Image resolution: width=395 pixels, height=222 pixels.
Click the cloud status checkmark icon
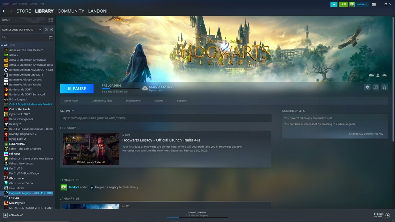pos(145,88)
